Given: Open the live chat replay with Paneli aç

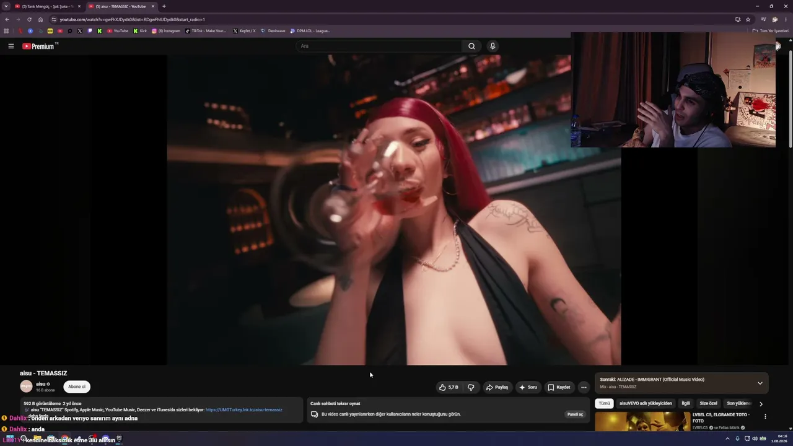Looking at the screenshot, I should [576, 414].
